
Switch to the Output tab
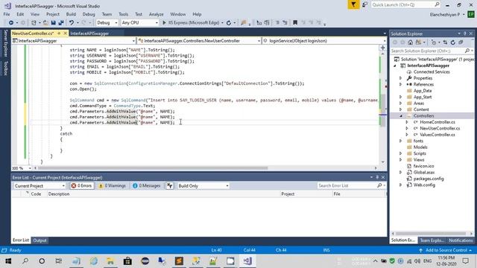pyautogui.click(x=40, y=240)
